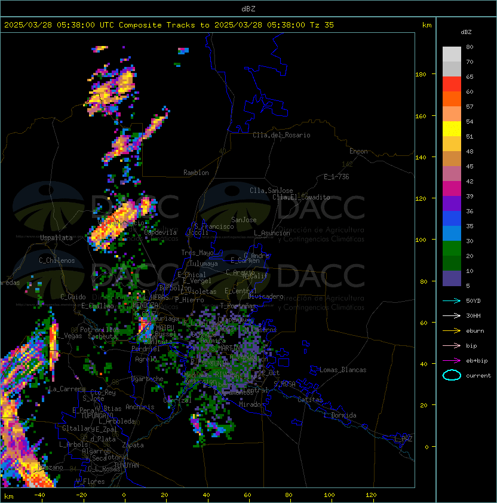This screenshot has height=503, width=497.
Task: Click the 'Catitas' place label
Action: [310, 400]
